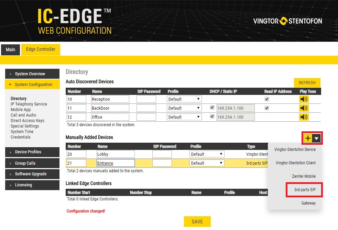The width and height of the screenshot is (338, 230).
Task: Play tone for Office device
Action: [304, 117]
